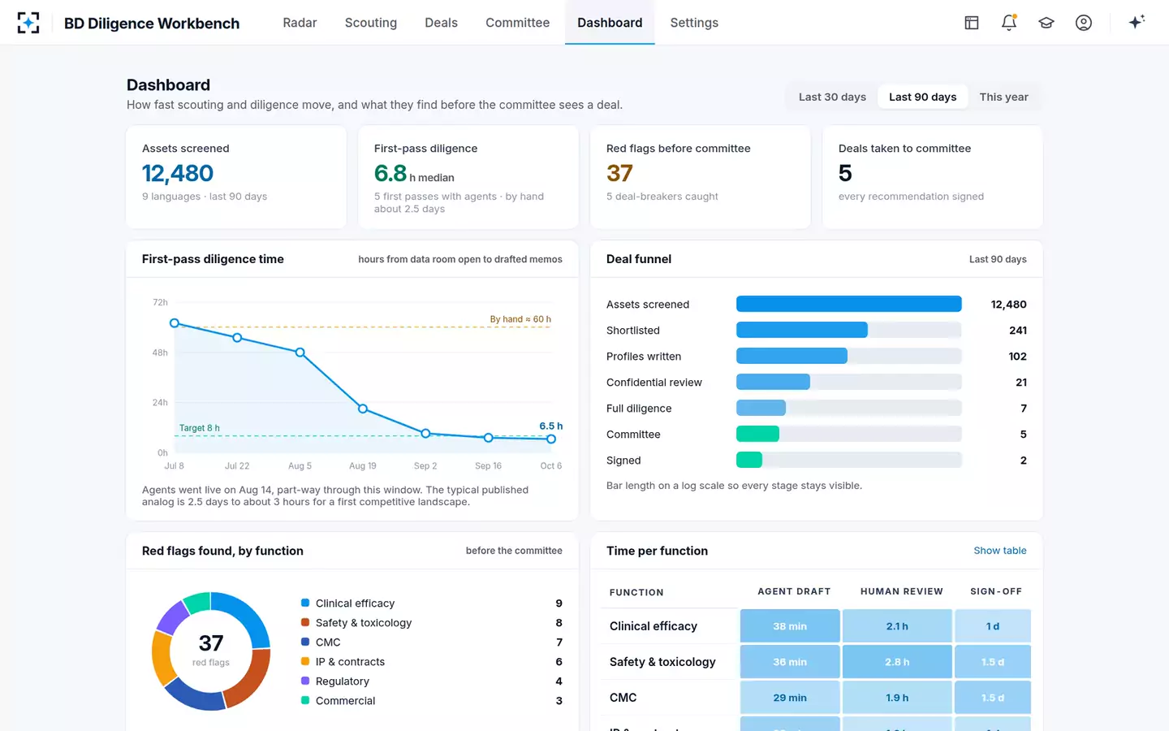Image resolution: width=1169 pixels, height=731 pixels.
Task: Click the Deals taken to committee card
Action: (x=933, y=177)
